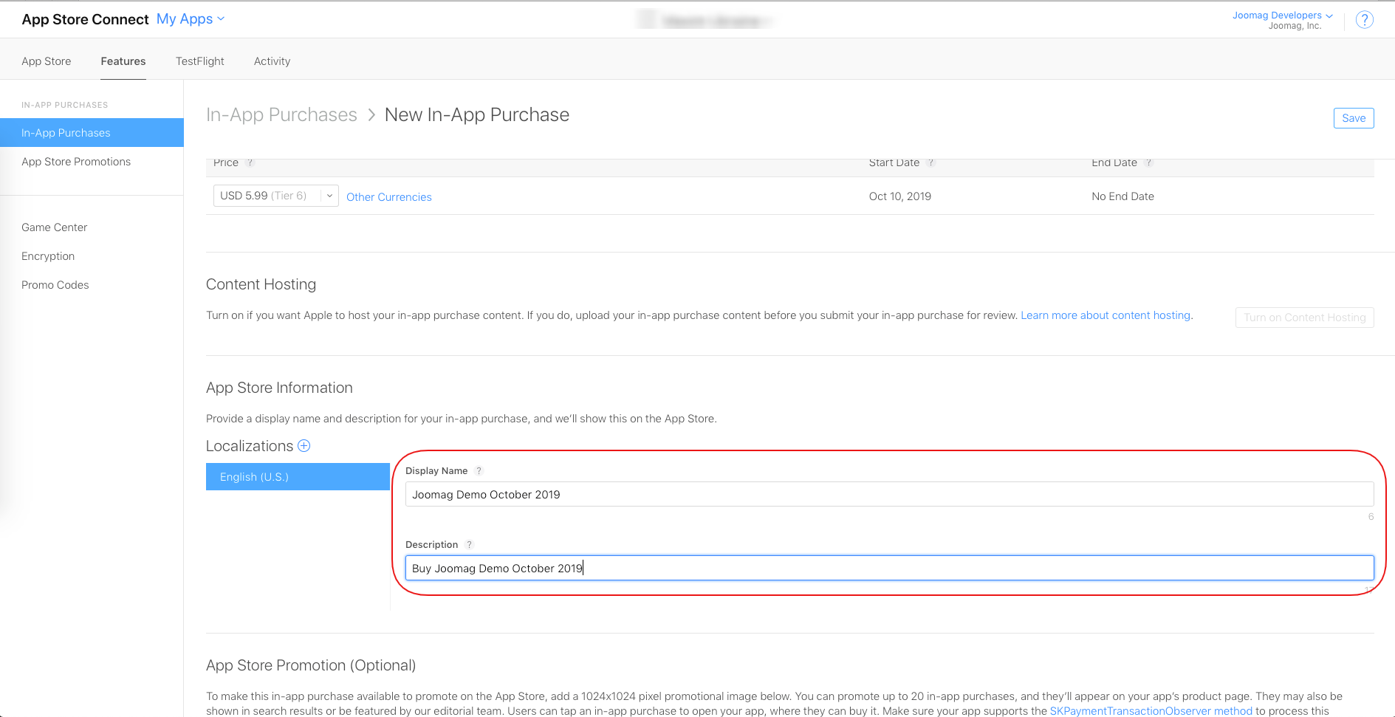Screen dimensions: 1395x717
Task: Click Learn more about content hosting
Action: [x=1105, y=315]
